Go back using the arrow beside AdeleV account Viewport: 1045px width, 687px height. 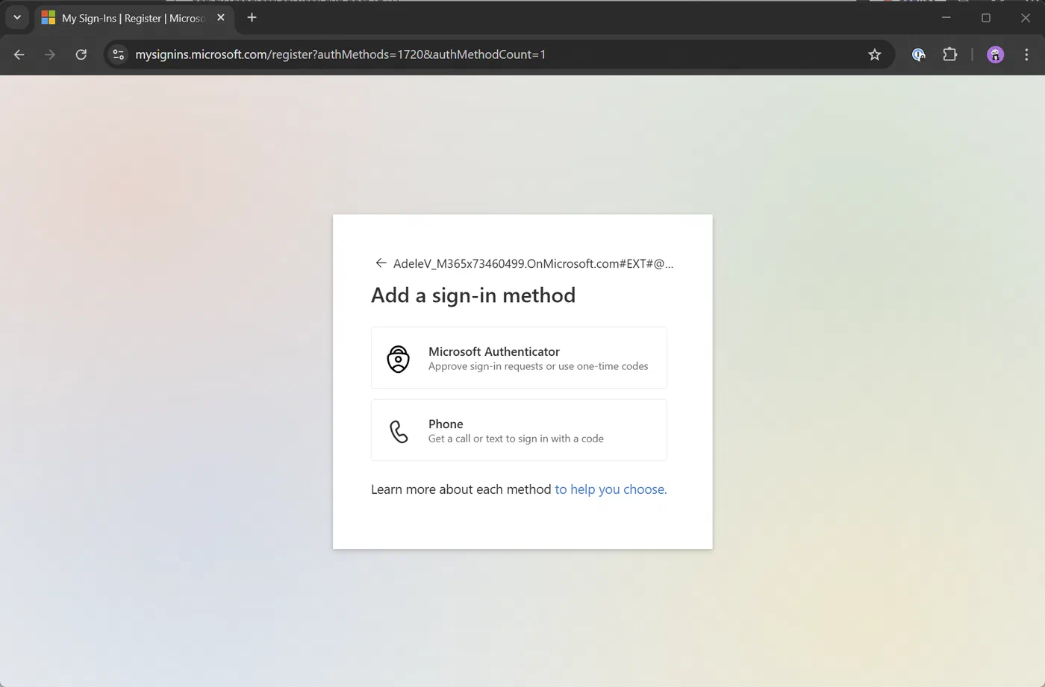click(x=381, y=263)
